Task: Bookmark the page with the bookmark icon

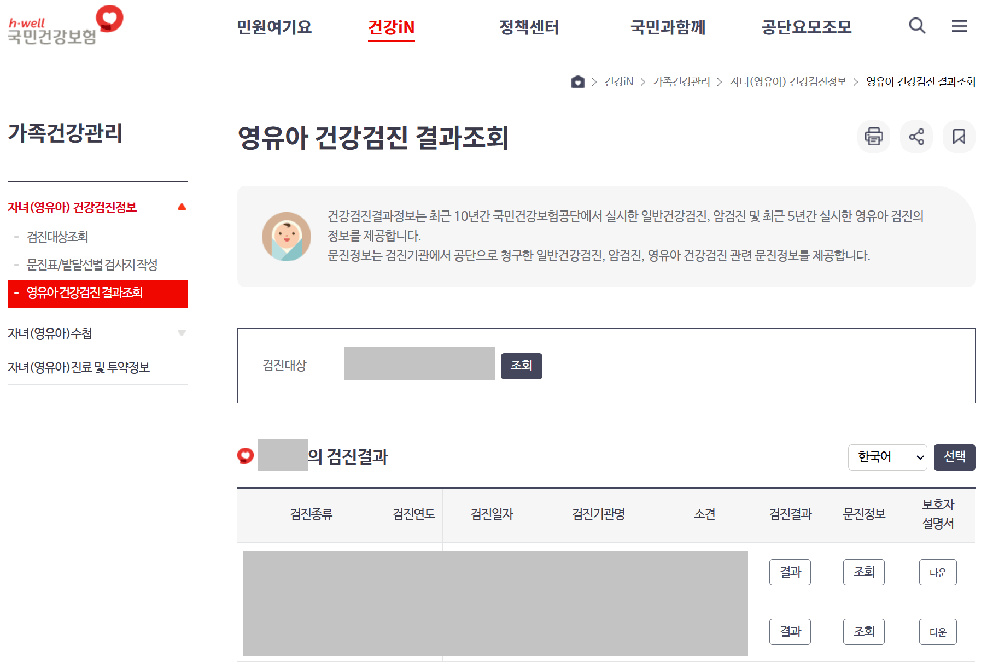Action: tap(959, 137)
